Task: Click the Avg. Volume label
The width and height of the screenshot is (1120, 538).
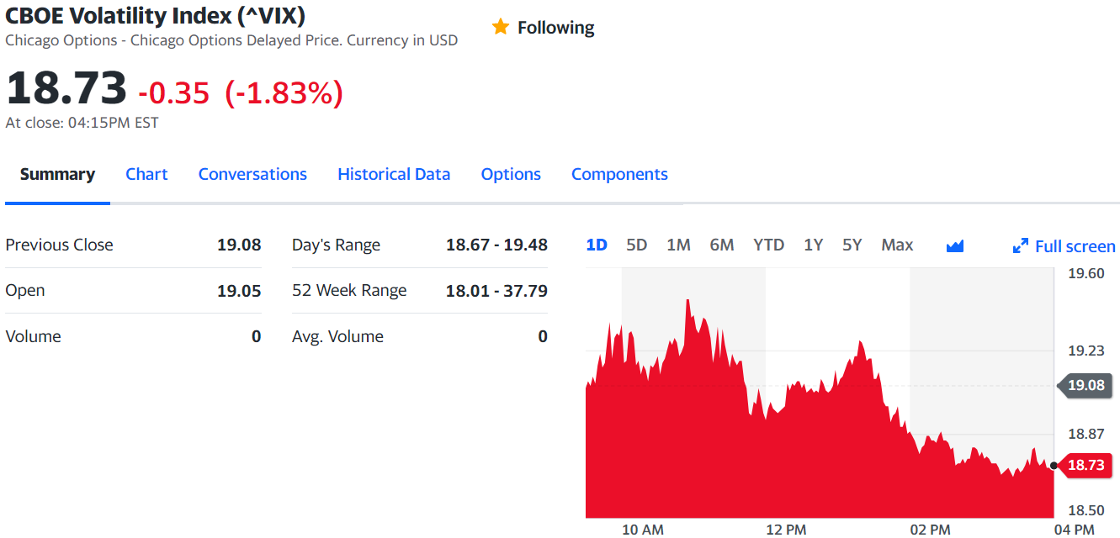Action: pos(337,336)
